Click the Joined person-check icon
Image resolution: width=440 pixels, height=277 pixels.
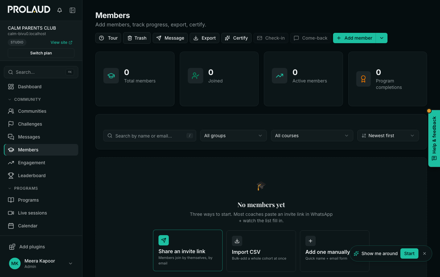point(196,76)
